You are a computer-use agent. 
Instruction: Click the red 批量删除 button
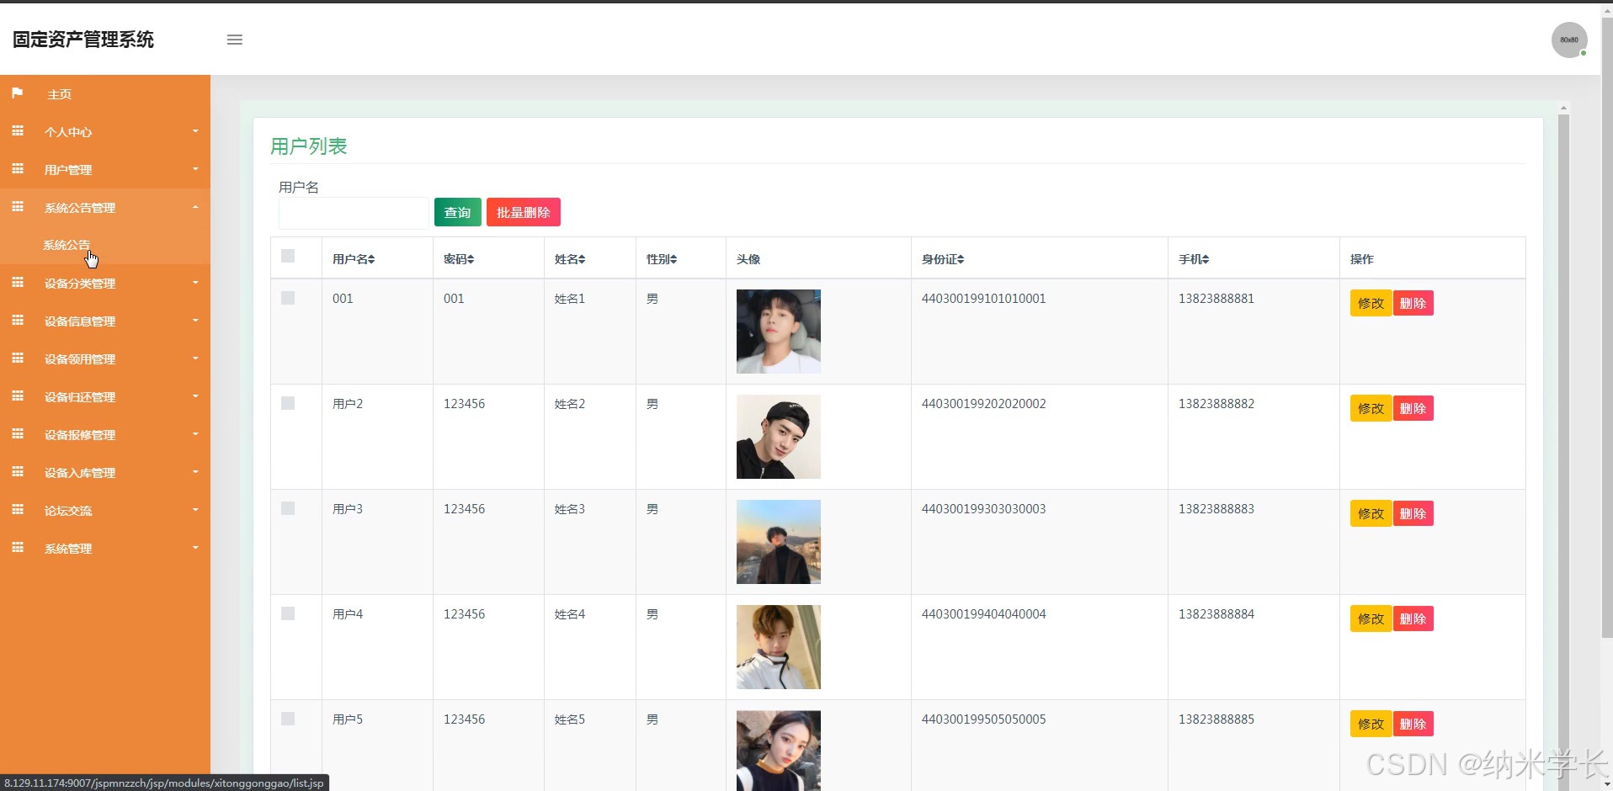tap(524, 212)
